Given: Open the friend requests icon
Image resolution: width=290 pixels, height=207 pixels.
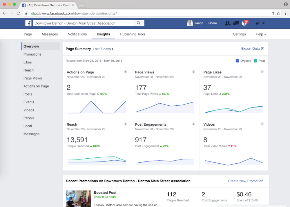Looking at the screenshot, I should [228, 23].
